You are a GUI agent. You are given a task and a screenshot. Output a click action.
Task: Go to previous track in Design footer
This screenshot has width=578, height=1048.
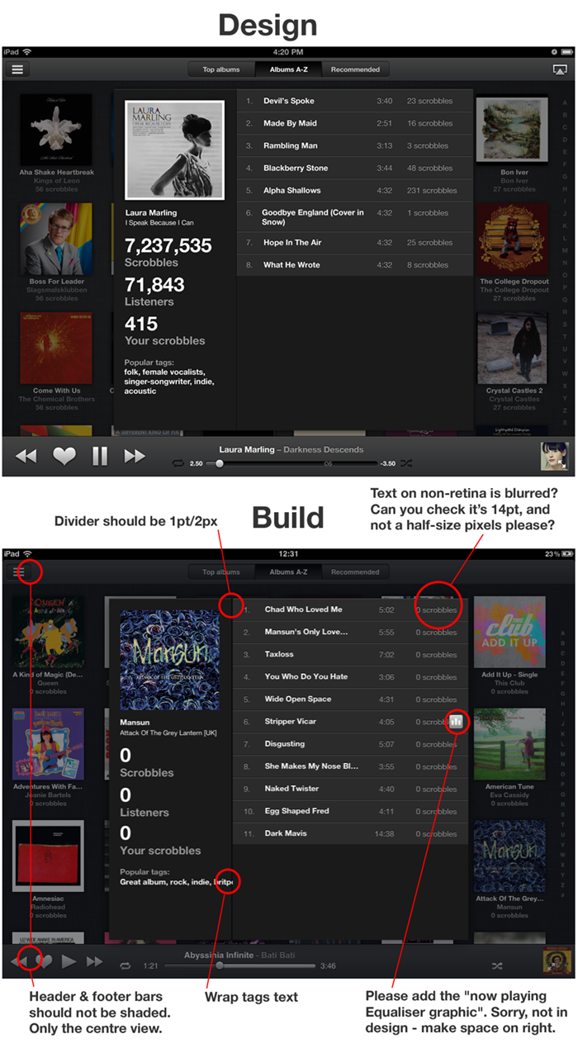26,456
